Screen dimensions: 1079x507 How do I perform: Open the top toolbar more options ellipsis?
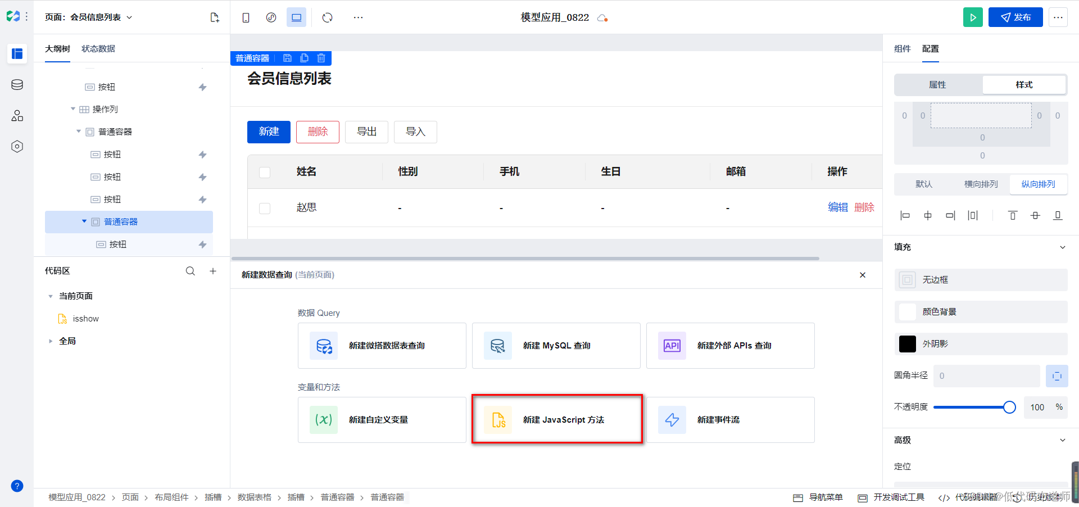pos(358,17)
